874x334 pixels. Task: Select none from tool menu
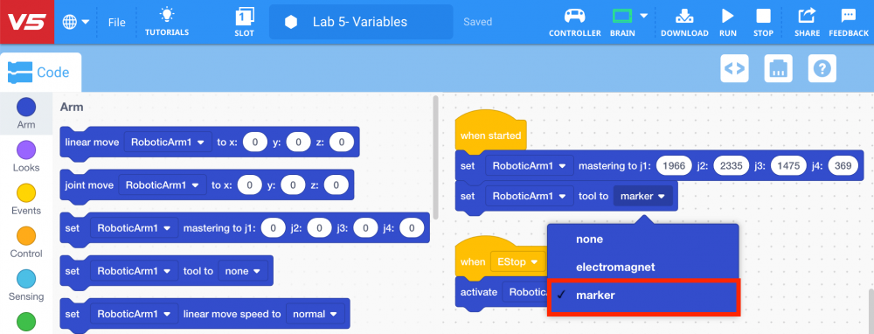[x=643, y=240]
